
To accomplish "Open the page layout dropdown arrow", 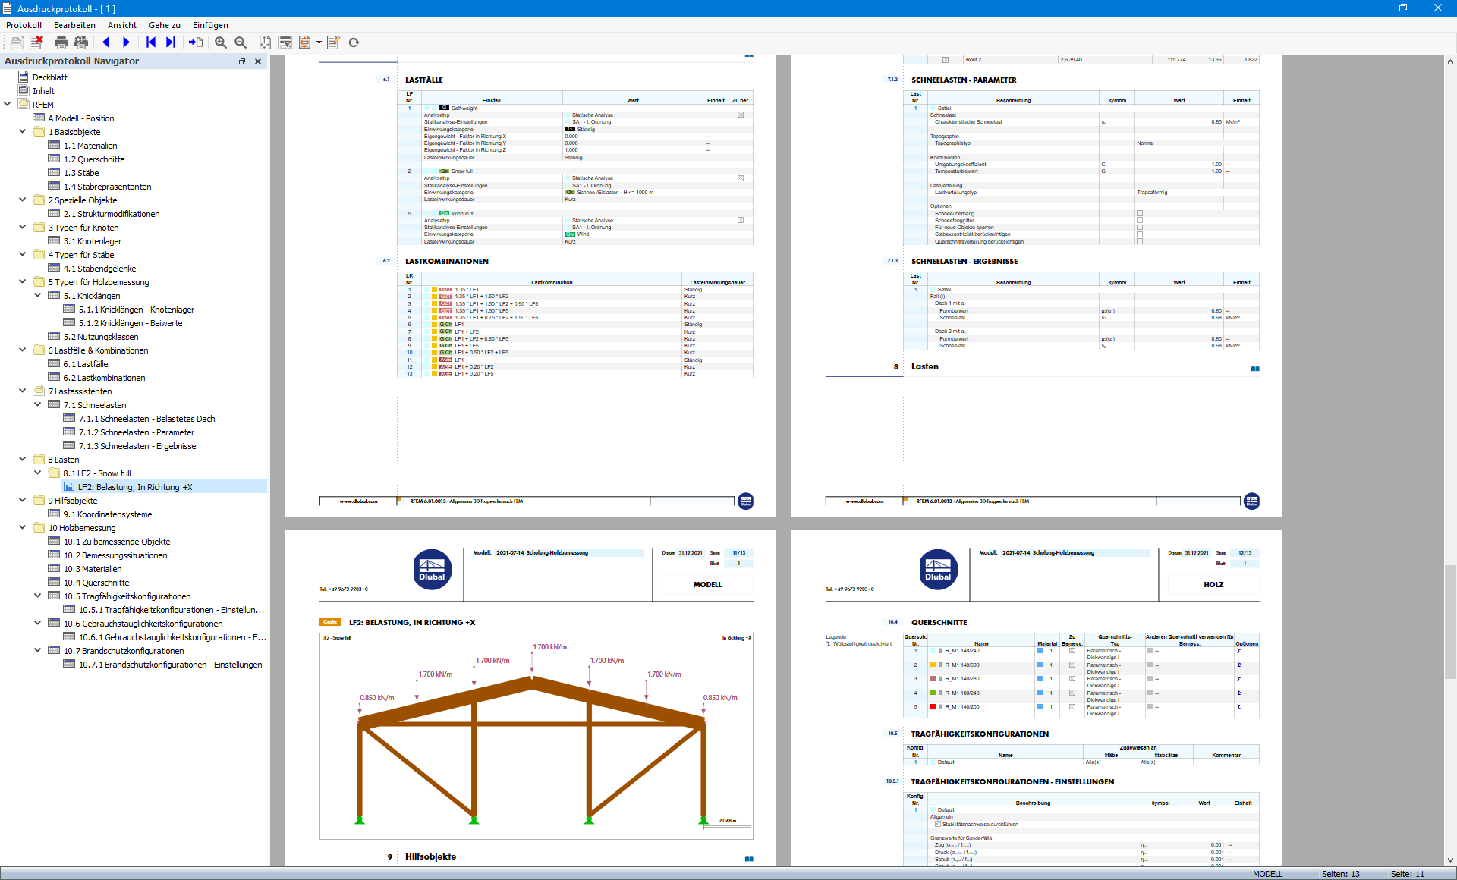I will [x=319, y=42].
